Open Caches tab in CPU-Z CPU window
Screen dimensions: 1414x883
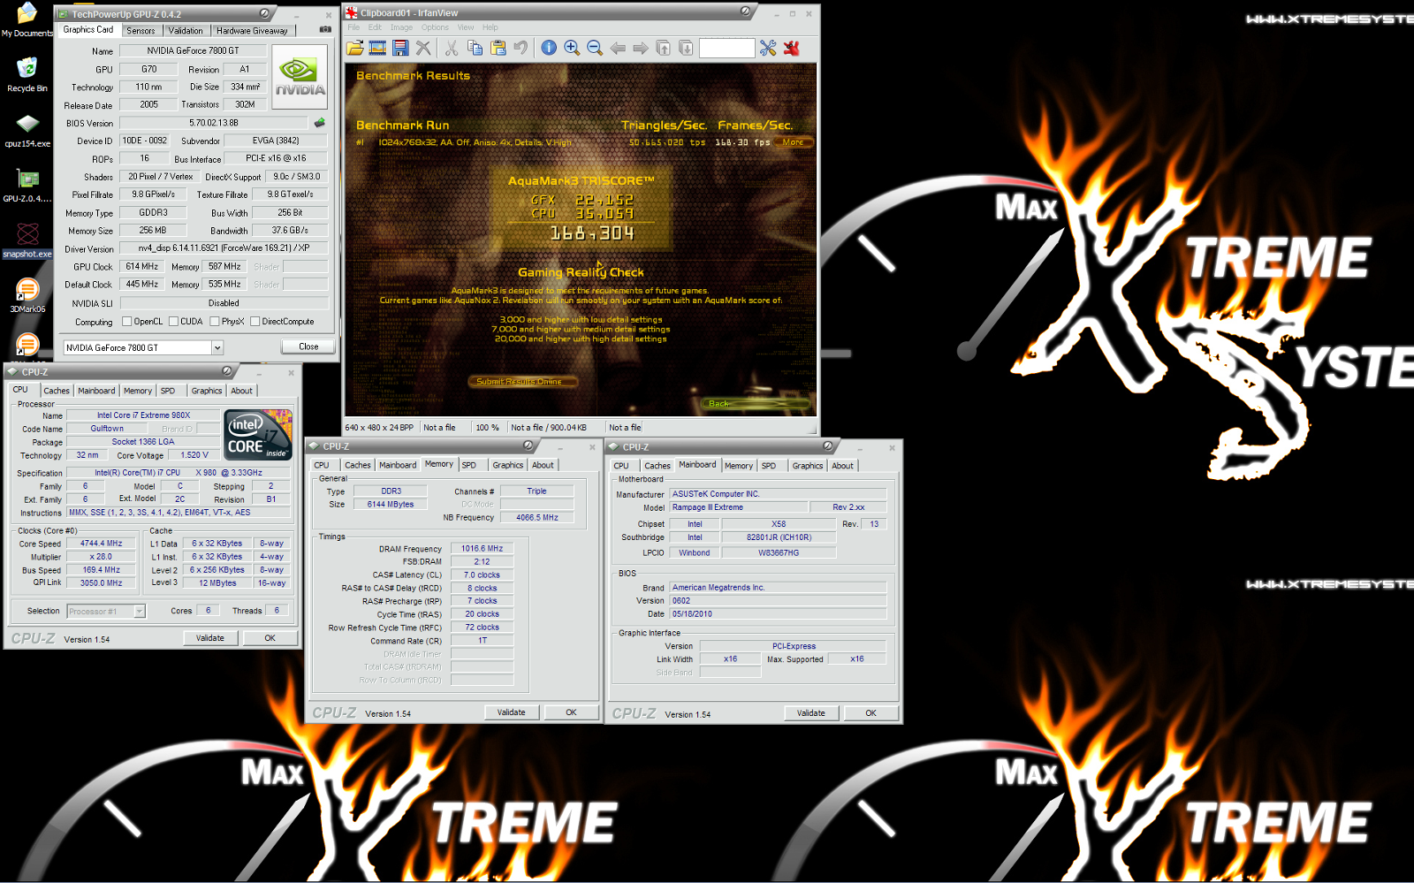[57, 391]
